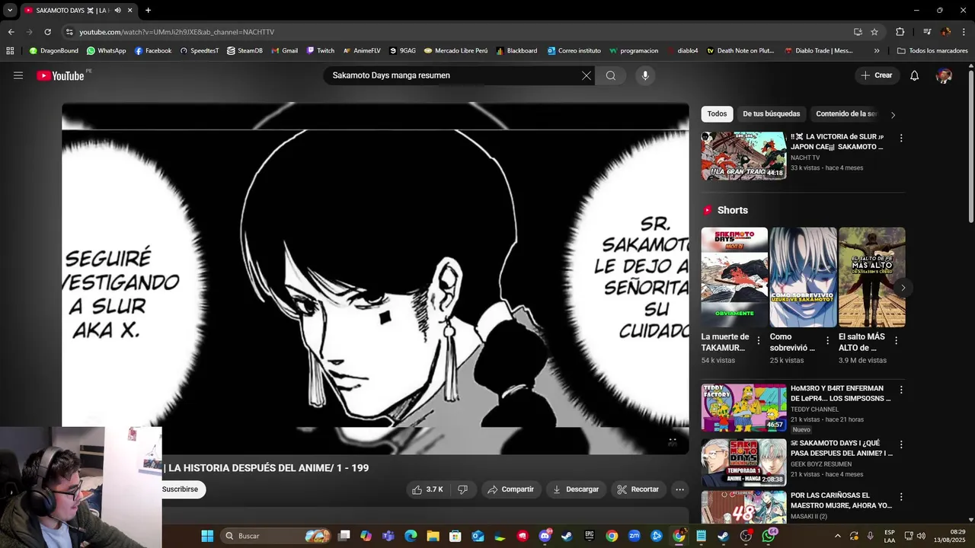Click the Chrome address bar URL
The height and width of the screenshot is (548, 975).
[x=177, y=32]
